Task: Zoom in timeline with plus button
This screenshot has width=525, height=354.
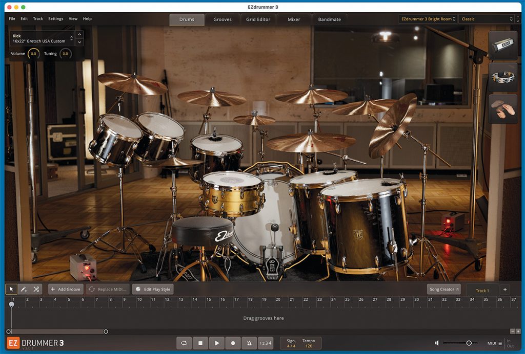Action: tap(518, 331)
